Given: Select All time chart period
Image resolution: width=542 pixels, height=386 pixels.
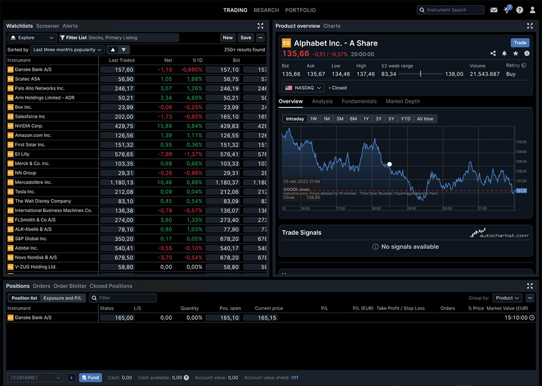Looking at the screenshot, I should (425, 119).
